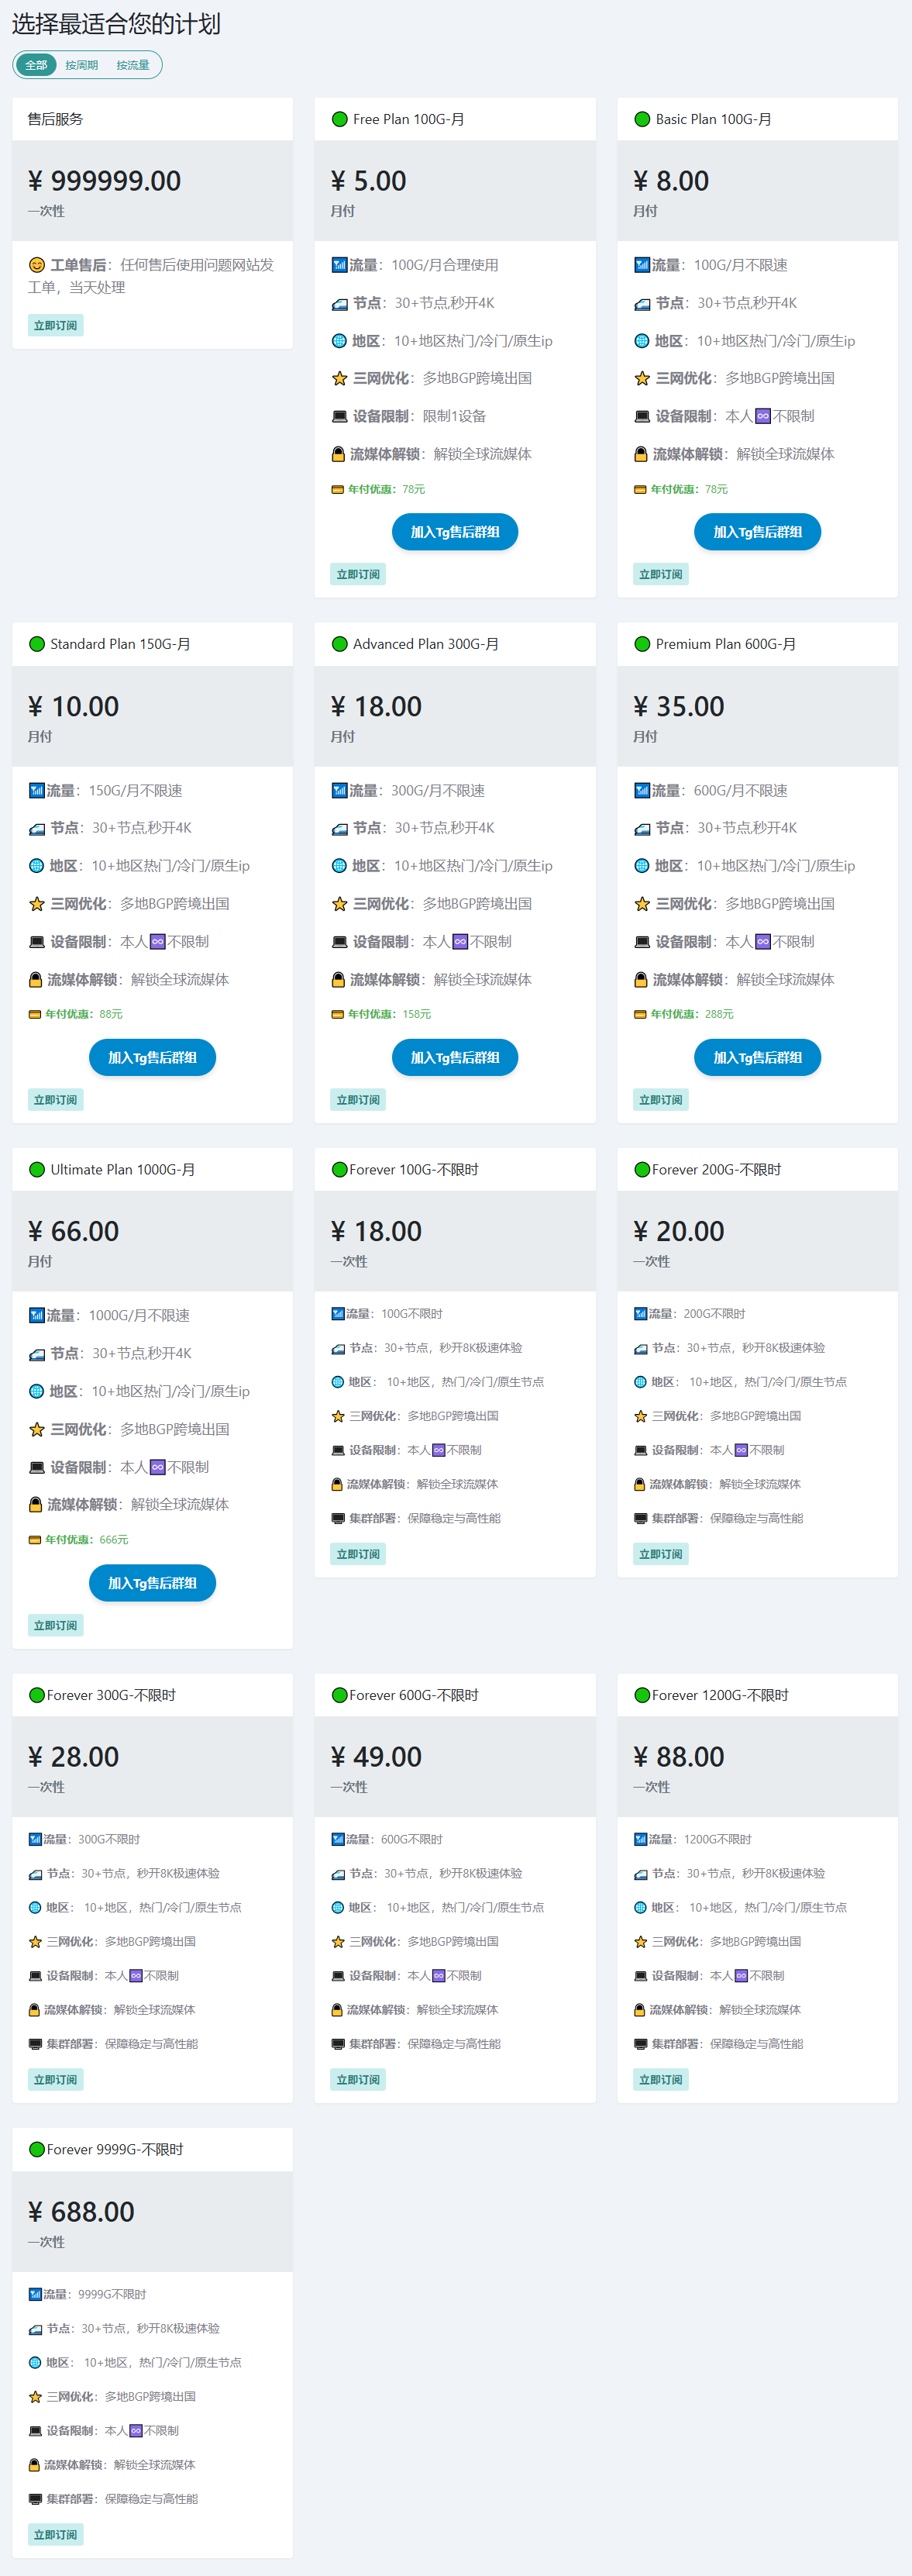
Task: Click the traffic chart icon in Forever 100G card
Action: click(338, 1314)
